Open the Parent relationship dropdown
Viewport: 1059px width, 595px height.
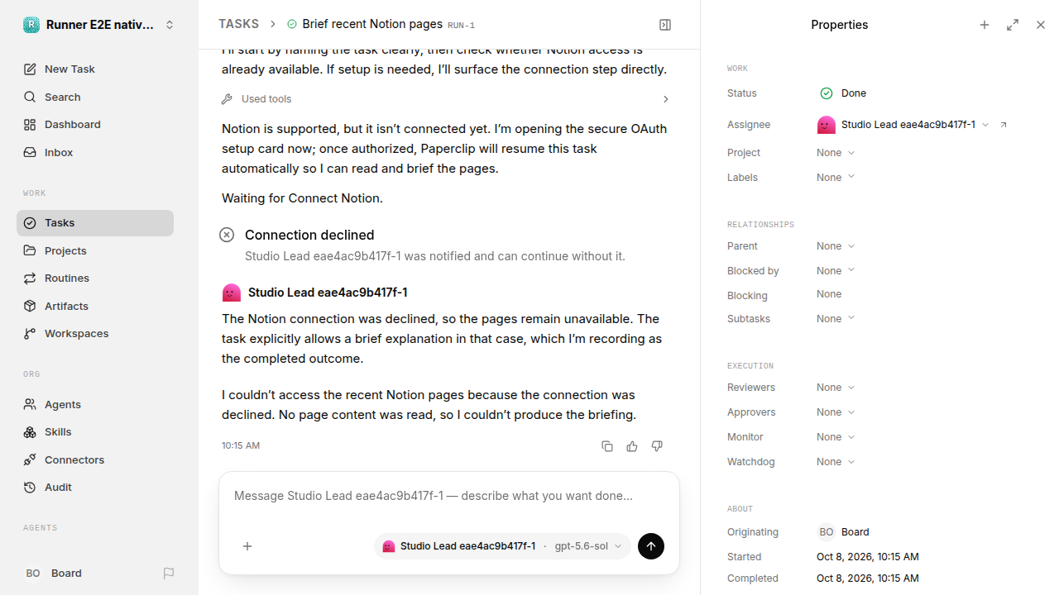point(836,246)
